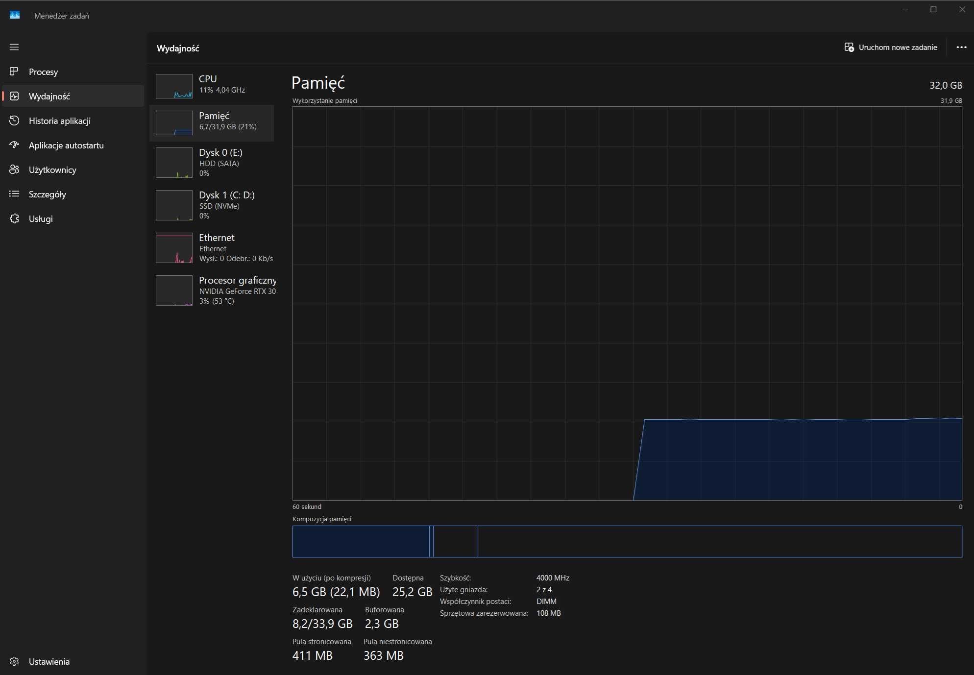The width and height of the screenshot is (974, 675).
Task: Select the Ethernet thumbnail graph
Action: (x=174, y=248)
